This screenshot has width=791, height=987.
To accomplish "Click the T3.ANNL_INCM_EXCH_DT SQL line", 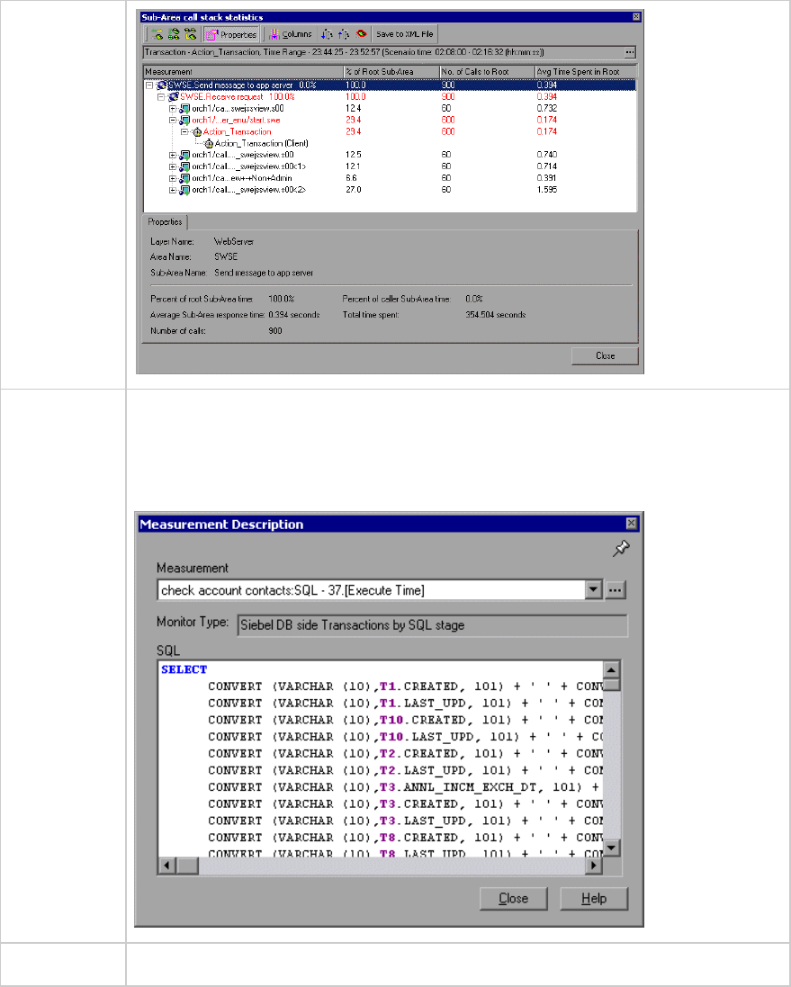I will (403, 787).
